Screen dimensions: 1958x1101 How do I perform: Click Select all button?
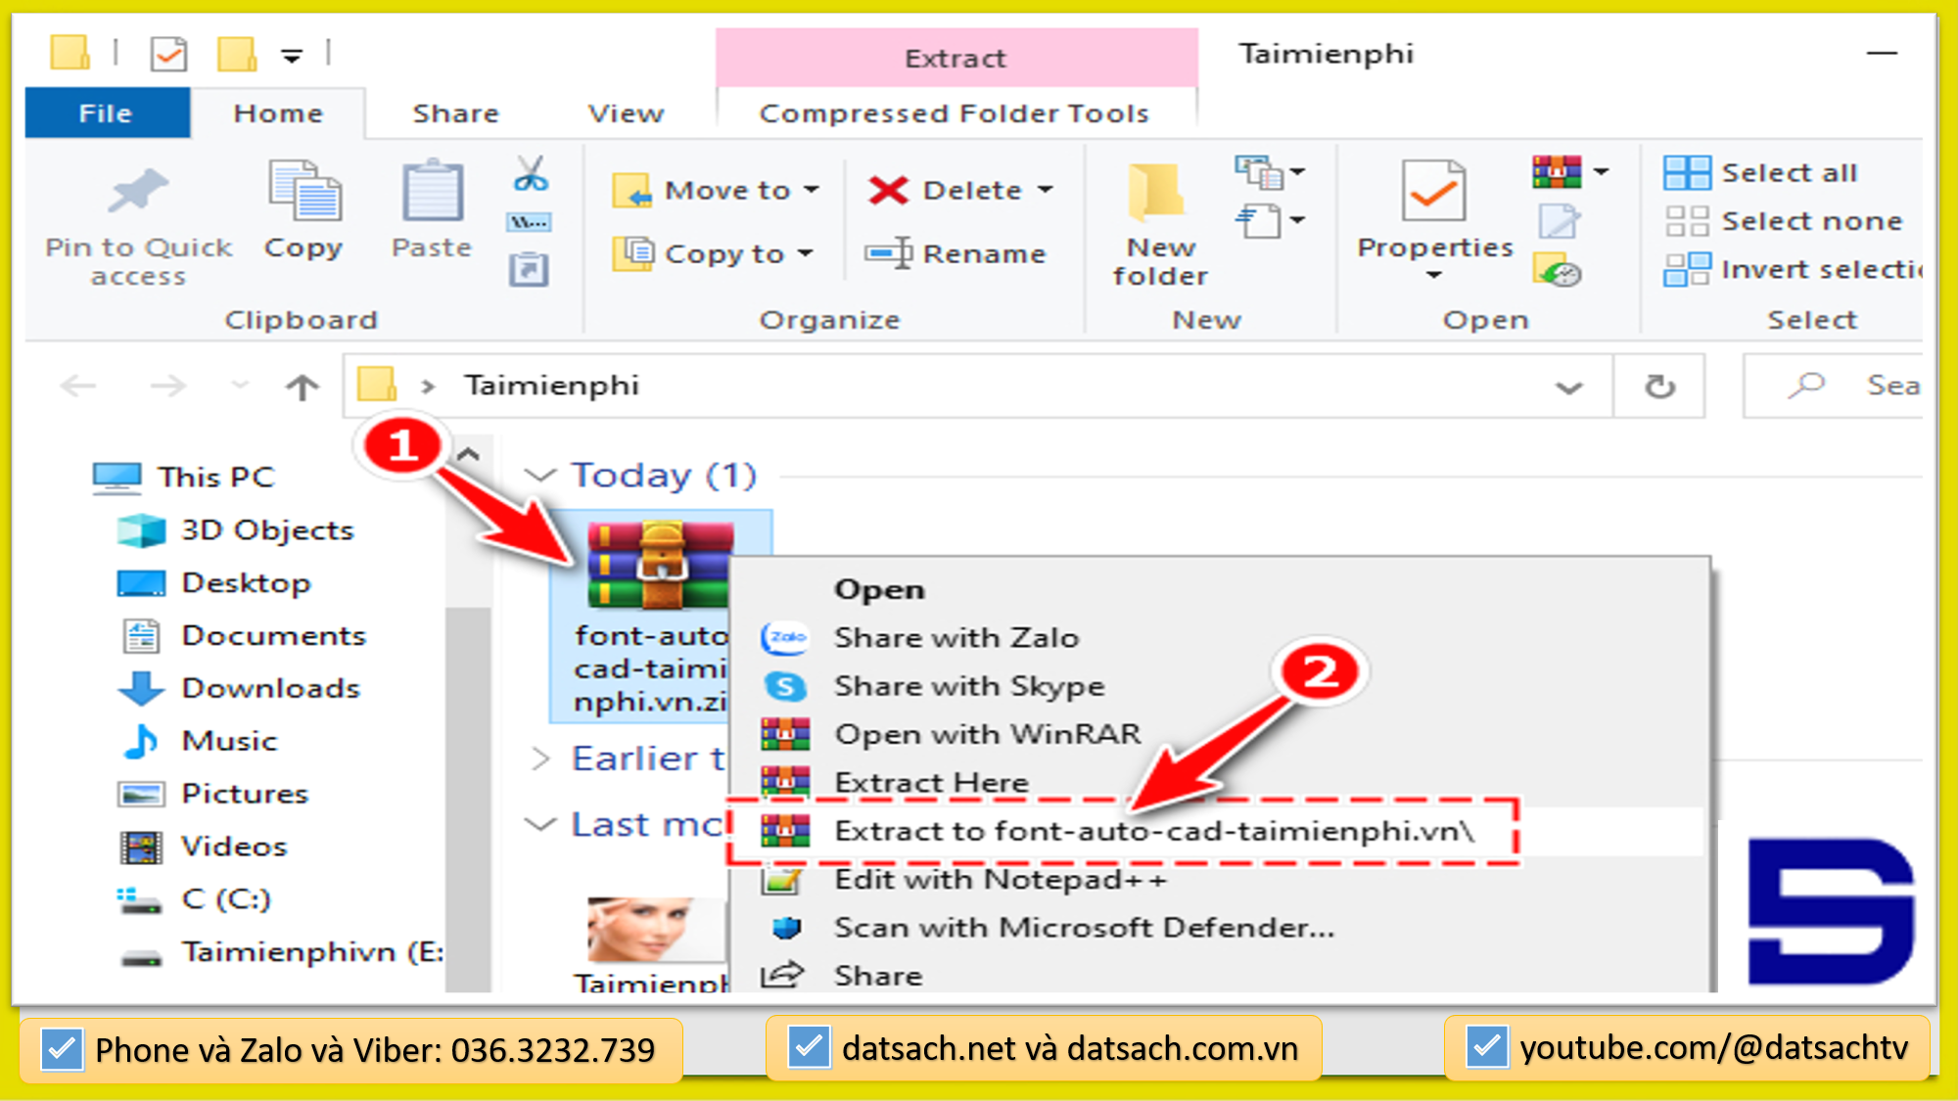(1762, 173)
